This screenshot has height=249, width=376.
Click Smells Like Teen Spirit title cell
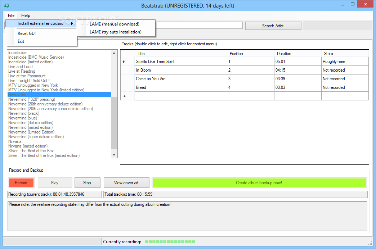pos(181,62)
